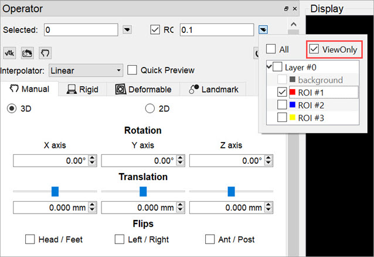Collapse the Layer #0 tree node

[x=269, y=67]
